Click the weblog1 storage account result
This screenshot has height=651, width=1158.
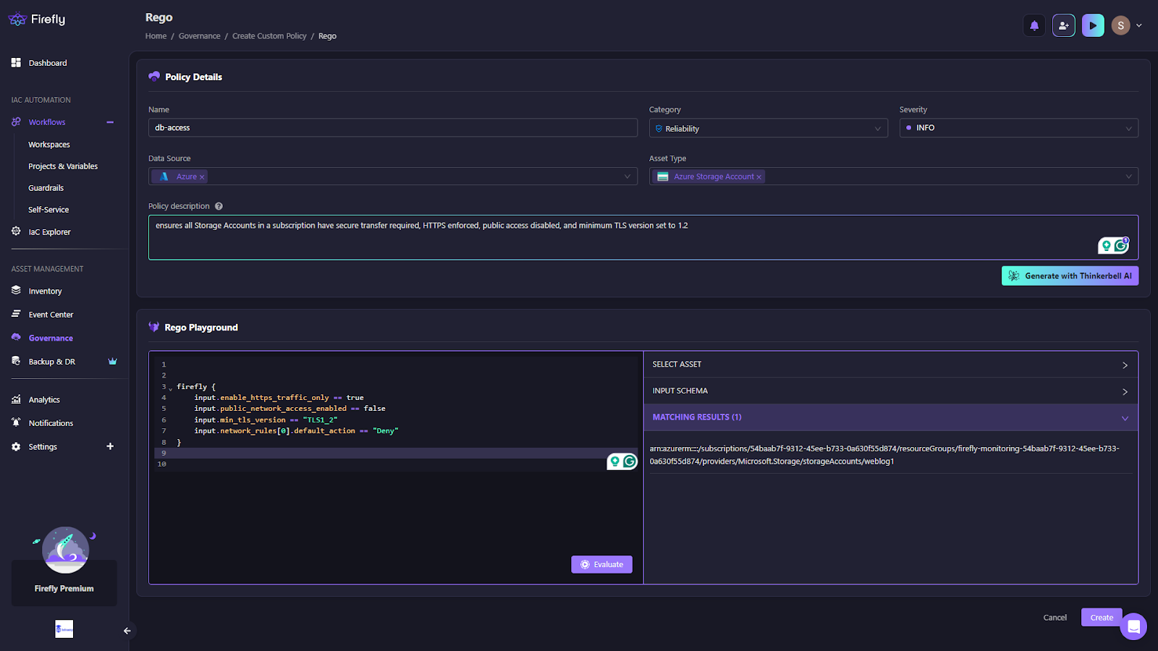coord(884,455)
